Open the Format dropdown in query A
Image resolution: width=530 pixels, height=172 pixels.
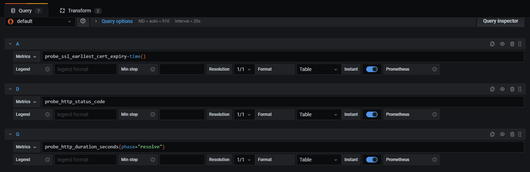318,69
